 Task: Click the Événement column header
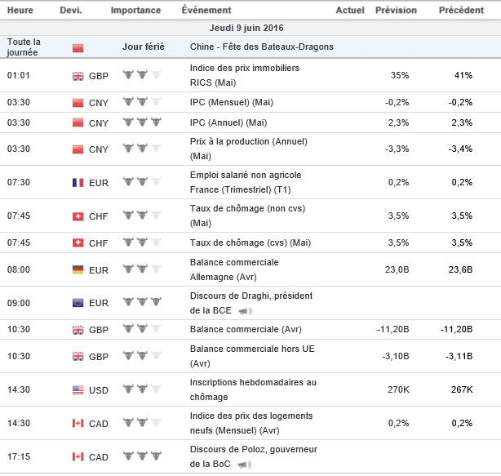click(x=206, y=11)
